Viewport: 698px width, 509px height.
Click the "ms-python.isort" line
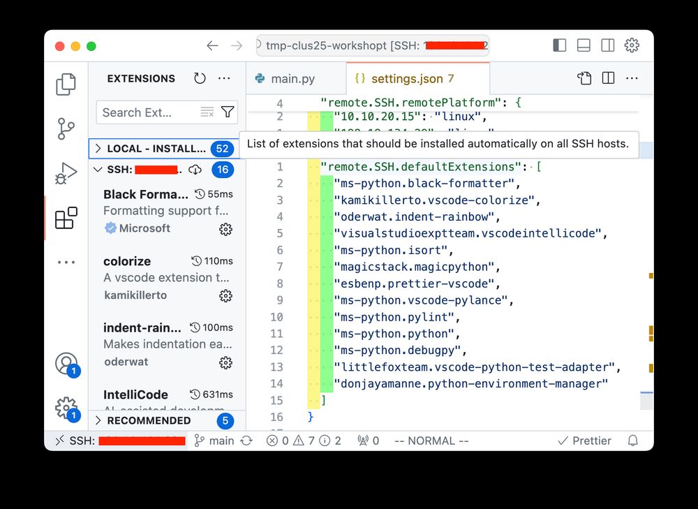(394, 250)
